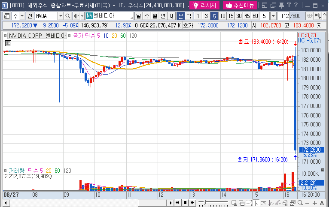This screenshot has width=329, height=207.
Task: Switch to the weekly chart period tab
Action: [146, 16]
